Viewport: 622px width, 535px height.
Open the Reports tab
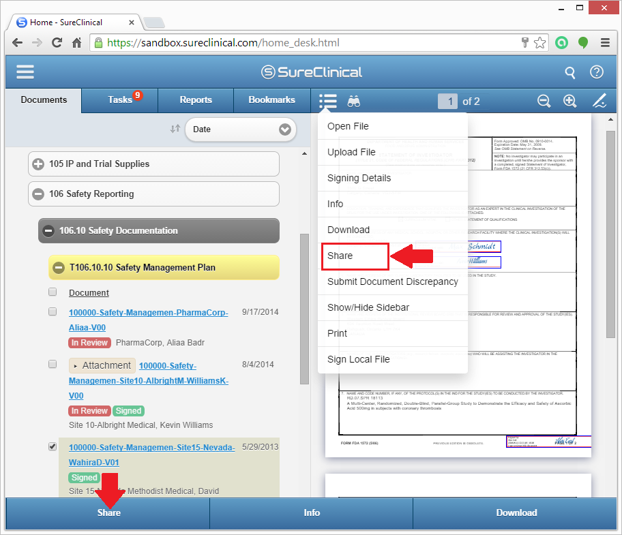point(196,100)
